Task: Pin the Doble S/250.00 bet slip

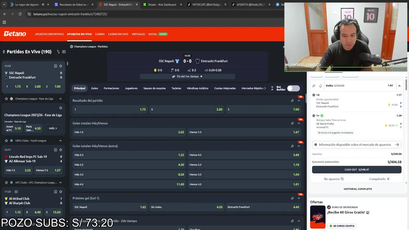Action: (314, 86)
